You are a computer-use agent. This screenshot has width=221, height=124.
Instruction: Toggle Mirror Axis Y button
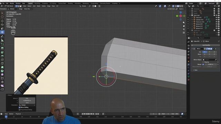[x=210, y=52]
